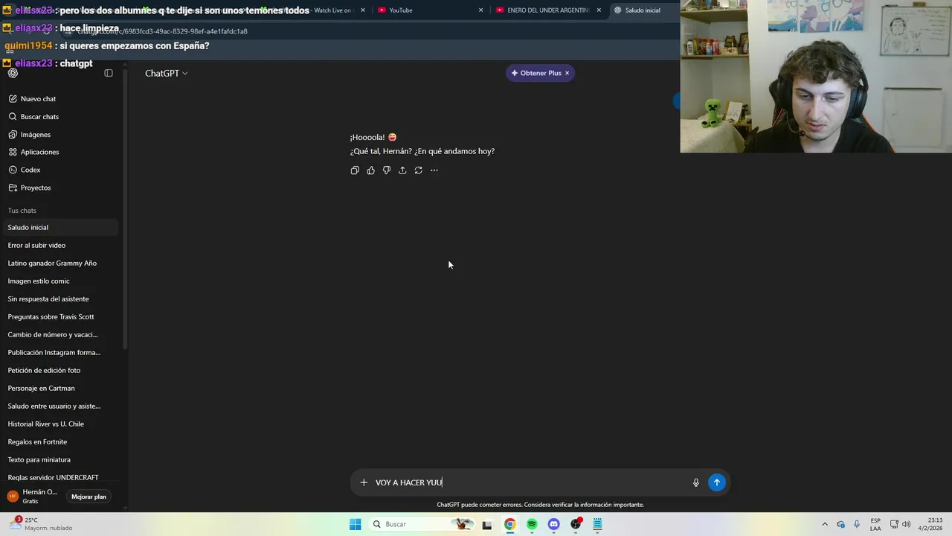The image size is (952, 536).
Task: Collapse the Tus chats section header
Action: pos(22,211)
